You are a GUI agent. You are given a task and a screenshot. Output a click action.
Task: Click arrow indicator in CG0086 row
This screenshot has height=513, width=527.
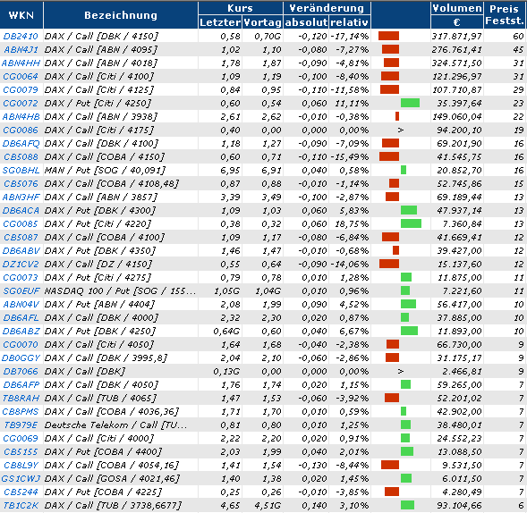point(400,130)
